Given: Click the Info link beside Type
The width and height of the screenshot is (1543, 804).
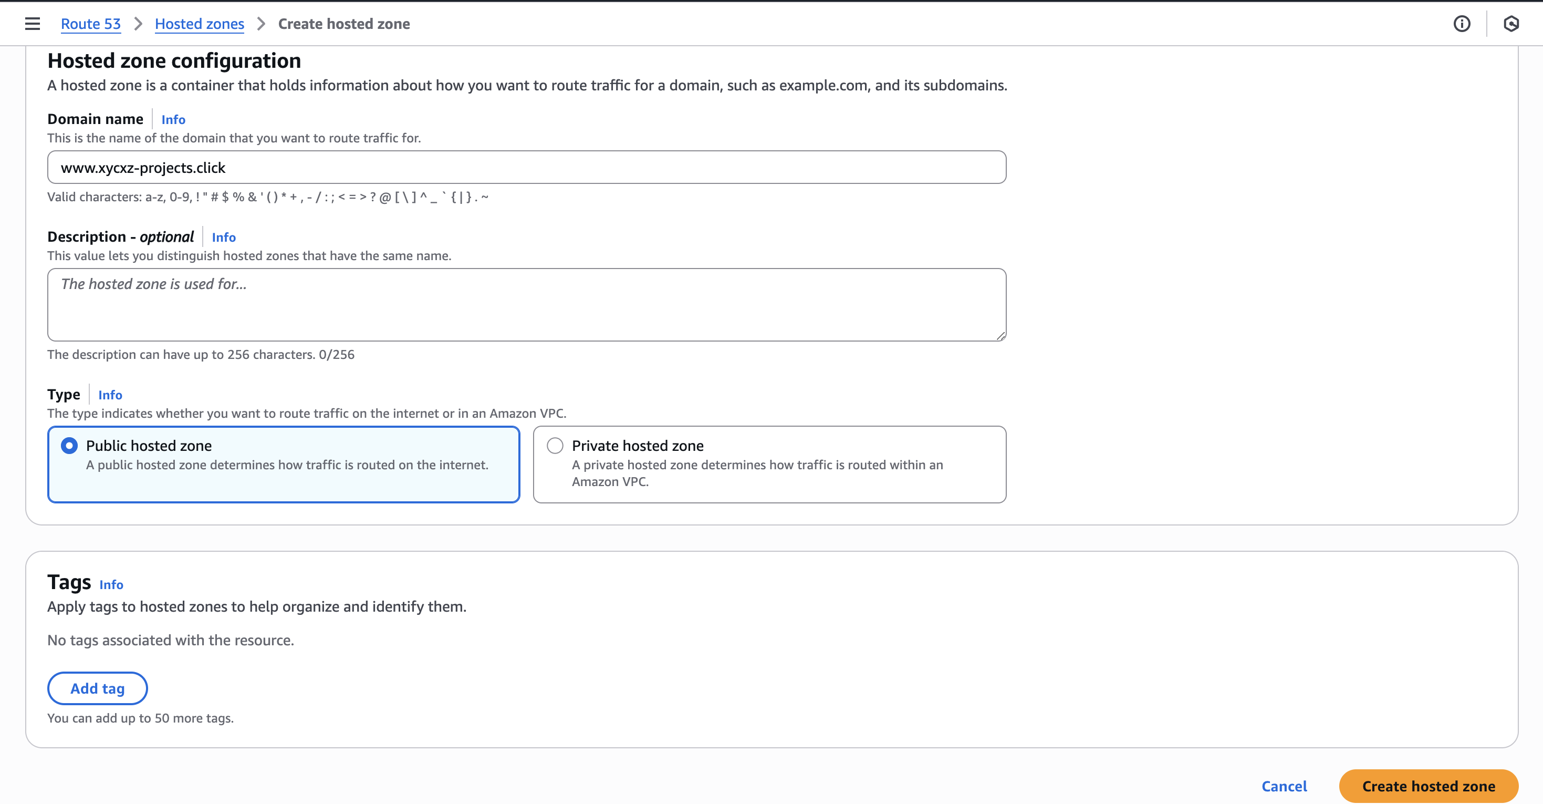Looking at the screenshot, I should (x=110, y=395).
